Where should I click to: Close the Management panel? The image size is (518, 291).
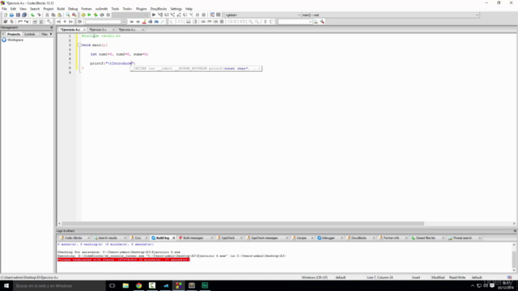(52, 27)
